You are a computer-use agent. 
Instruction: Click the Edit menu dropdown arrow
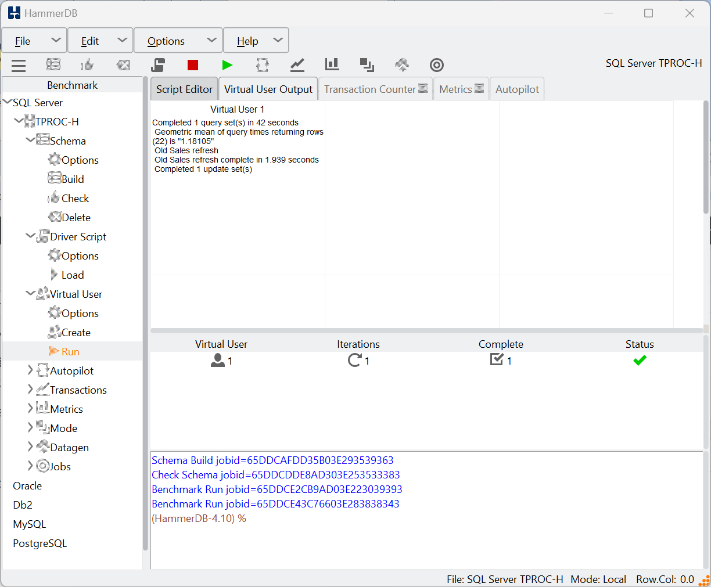tap(122, 40)
